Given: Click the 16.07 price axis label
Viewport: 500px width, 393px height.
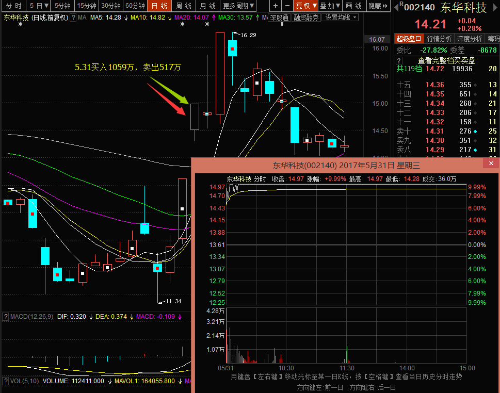Looking at the screenshot, I should click(377, 40).
